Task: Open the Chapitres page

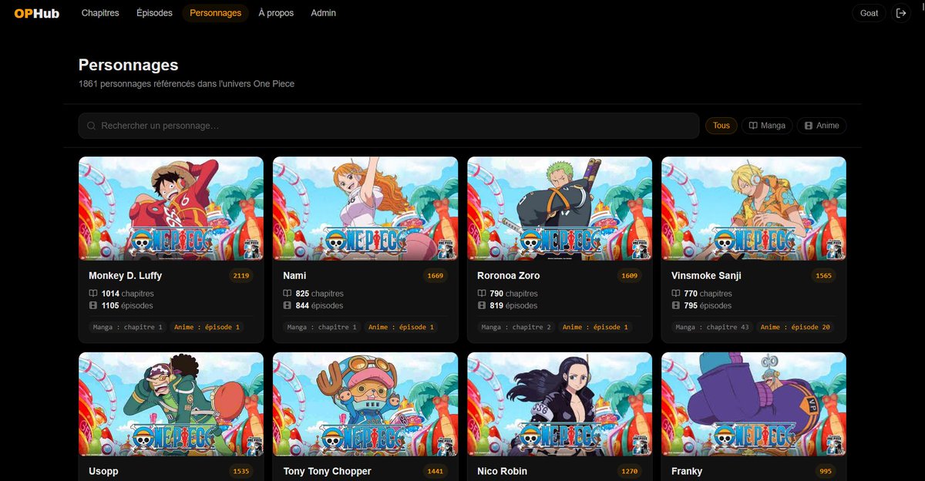Action: [x=100, y=13]
